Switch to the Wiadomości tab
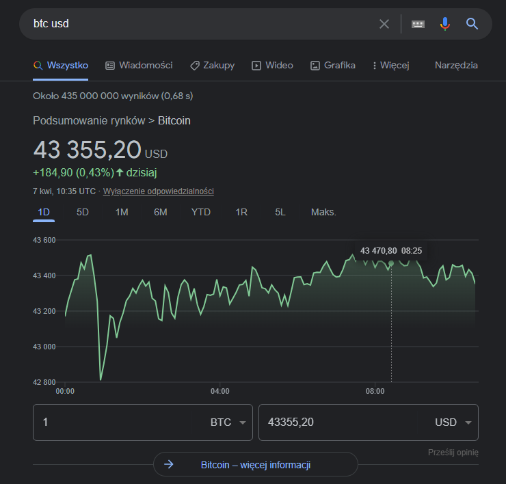 139,66
